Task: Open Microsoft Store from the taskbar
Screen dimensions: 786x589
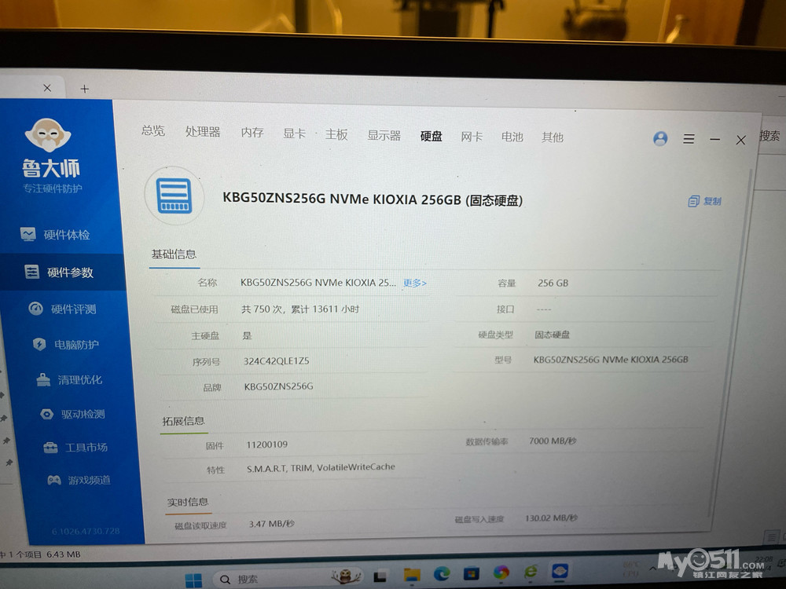Action: coord(471,573)
